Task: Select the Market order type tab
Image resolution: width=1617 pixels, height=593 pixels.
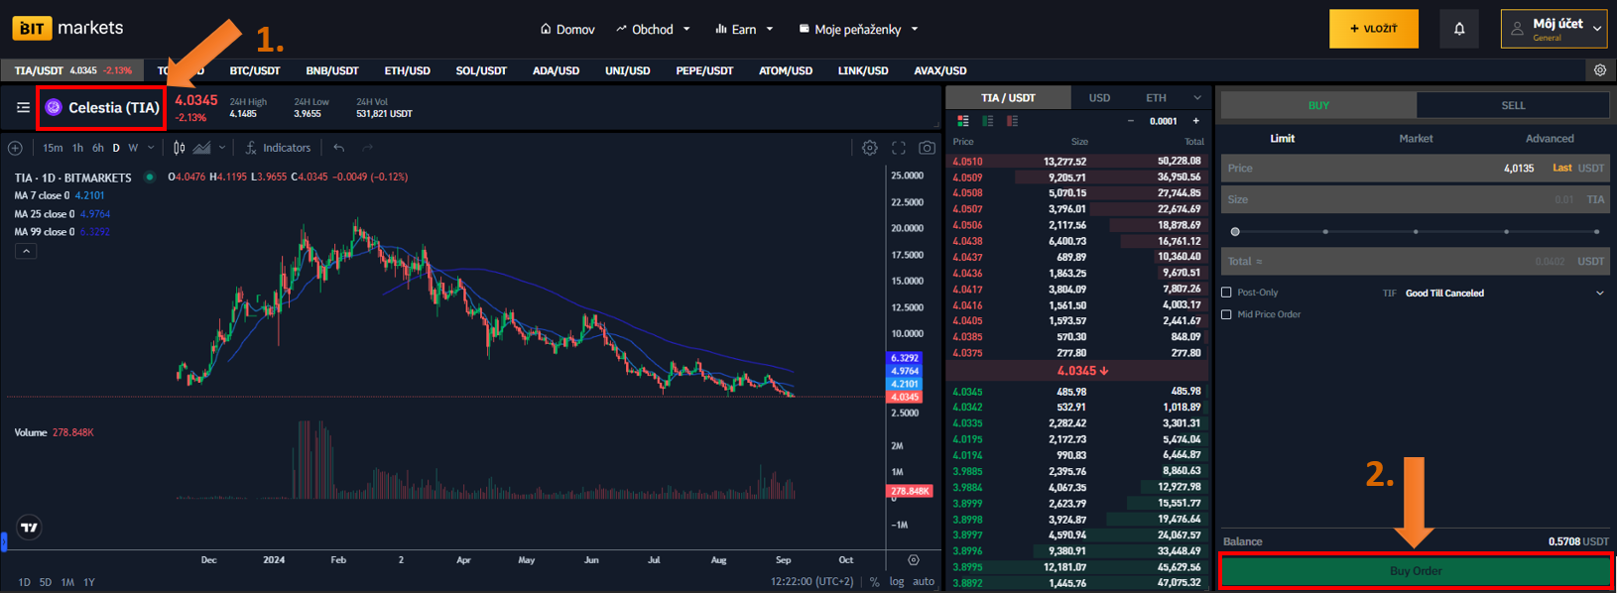Action: point(1416,139)
